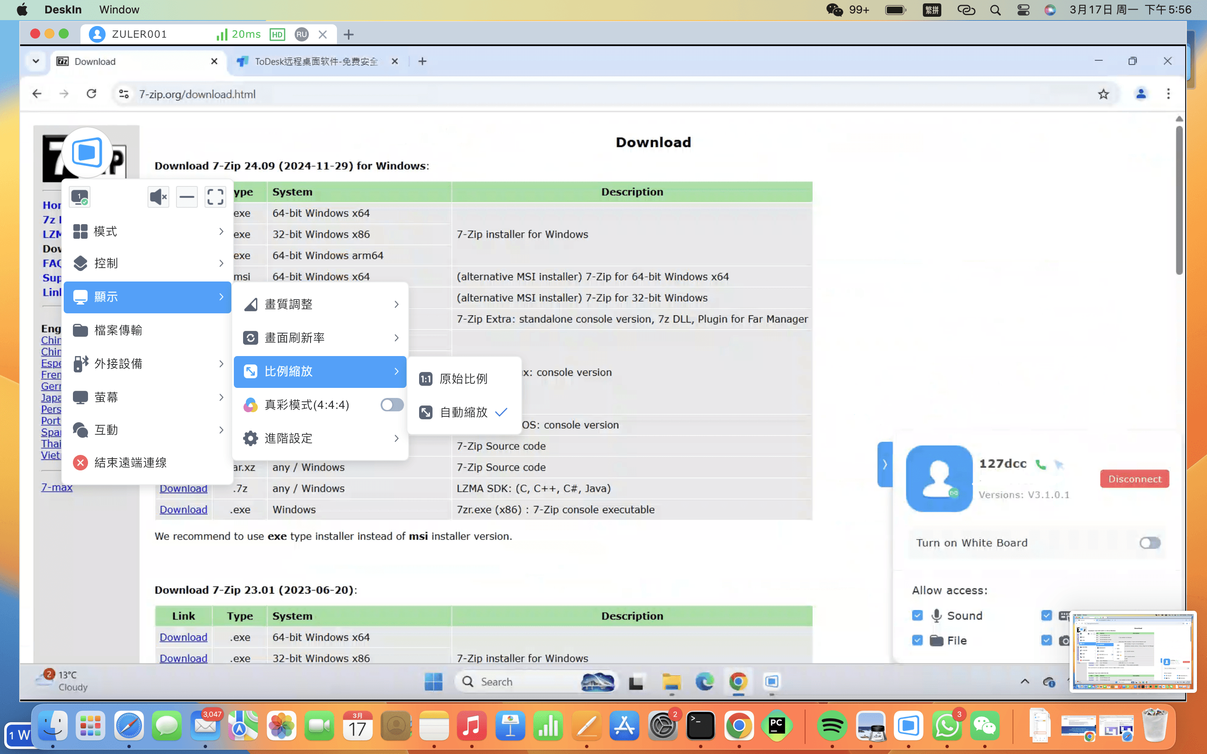View site information icon in address bar

(x=124, y=94)
